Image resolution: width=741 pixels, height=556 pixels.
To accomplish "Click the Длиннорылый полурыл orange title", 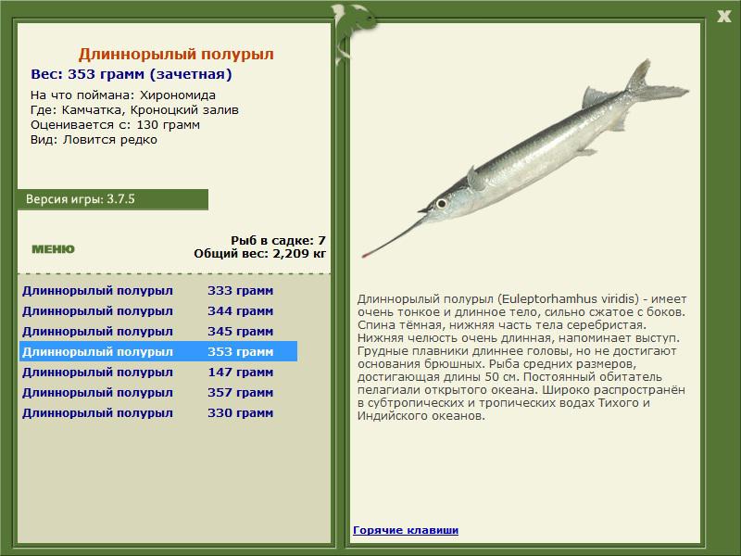I will pyautogui.click(x=176, y=54).
